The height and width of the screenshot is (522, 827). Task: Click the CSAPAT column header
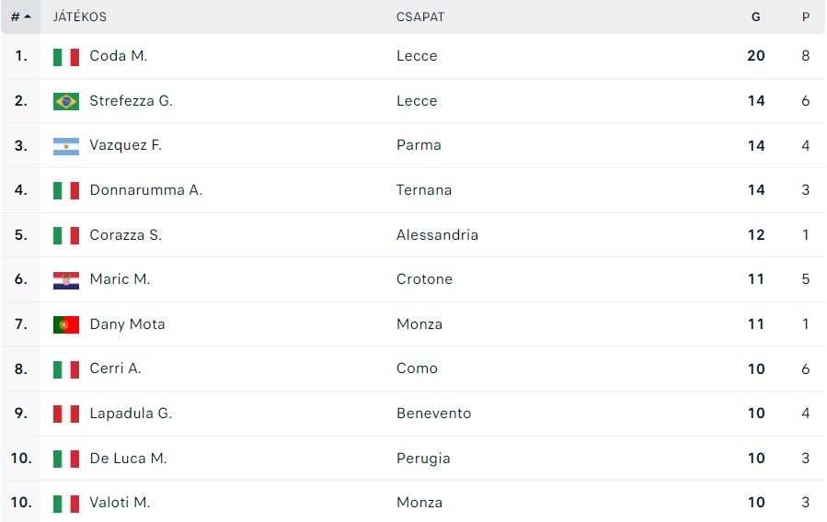[x=420, y=17]
